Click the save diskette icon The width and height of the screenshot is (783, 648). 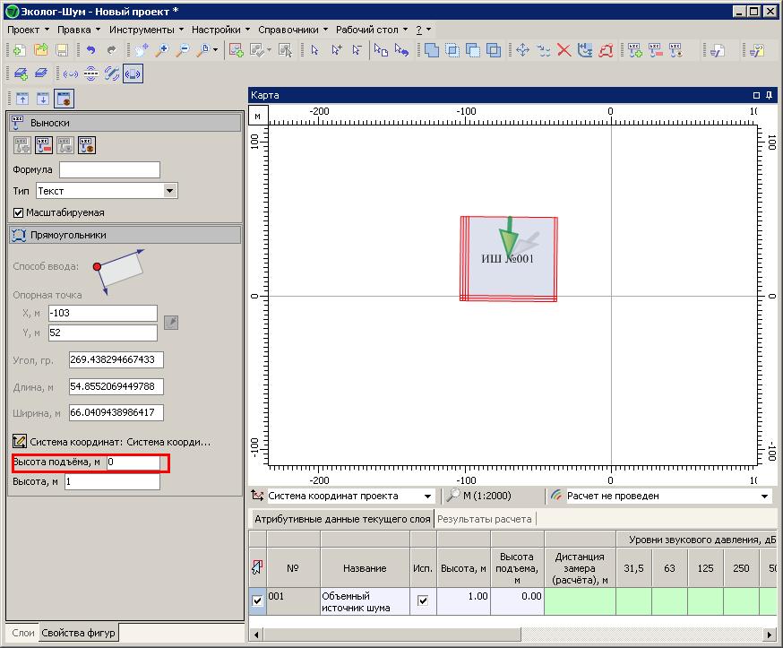[63, 51]
